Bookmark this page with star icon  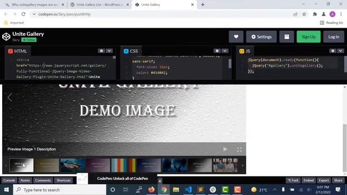point(304,14)
